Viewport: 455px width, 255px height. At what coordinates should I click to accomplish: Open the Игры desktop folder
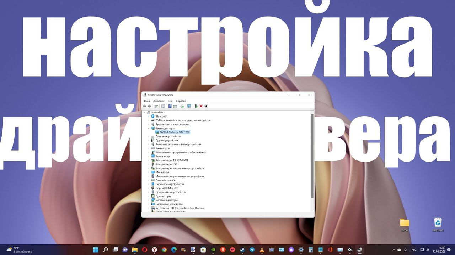click(405, 225)
